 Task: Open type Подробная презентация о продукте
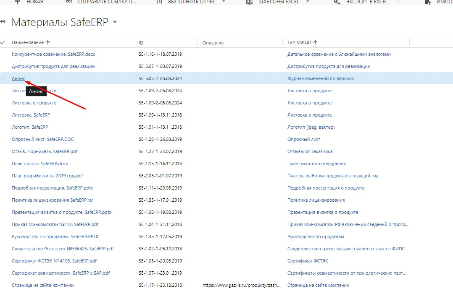pos(326,188)
